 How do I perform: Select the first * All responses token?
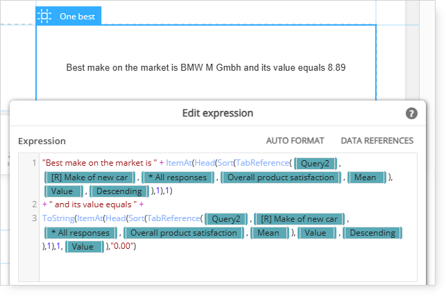178,177
